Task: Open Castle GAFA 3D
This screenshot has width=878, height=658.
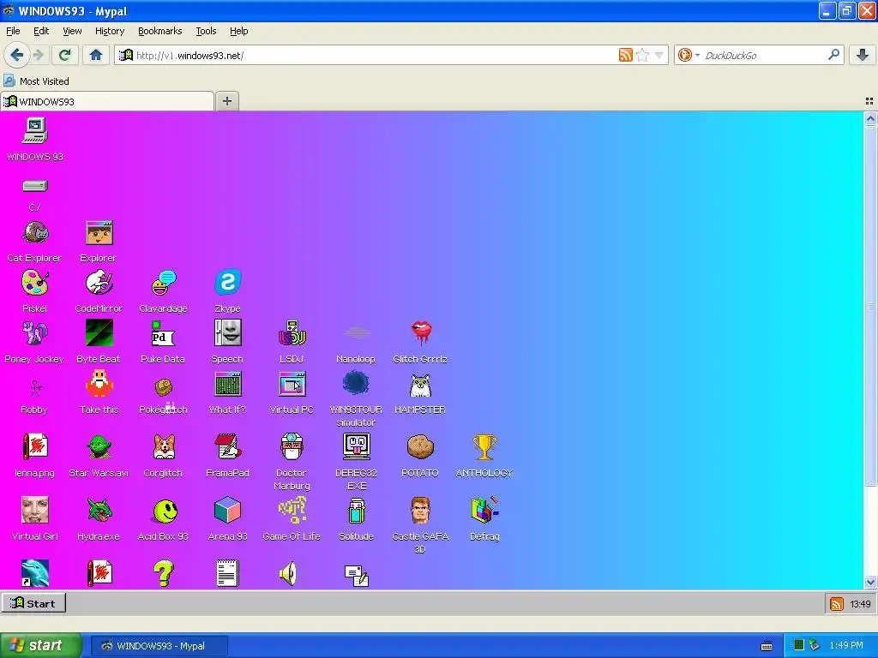Action: click(x=420, y=525)
